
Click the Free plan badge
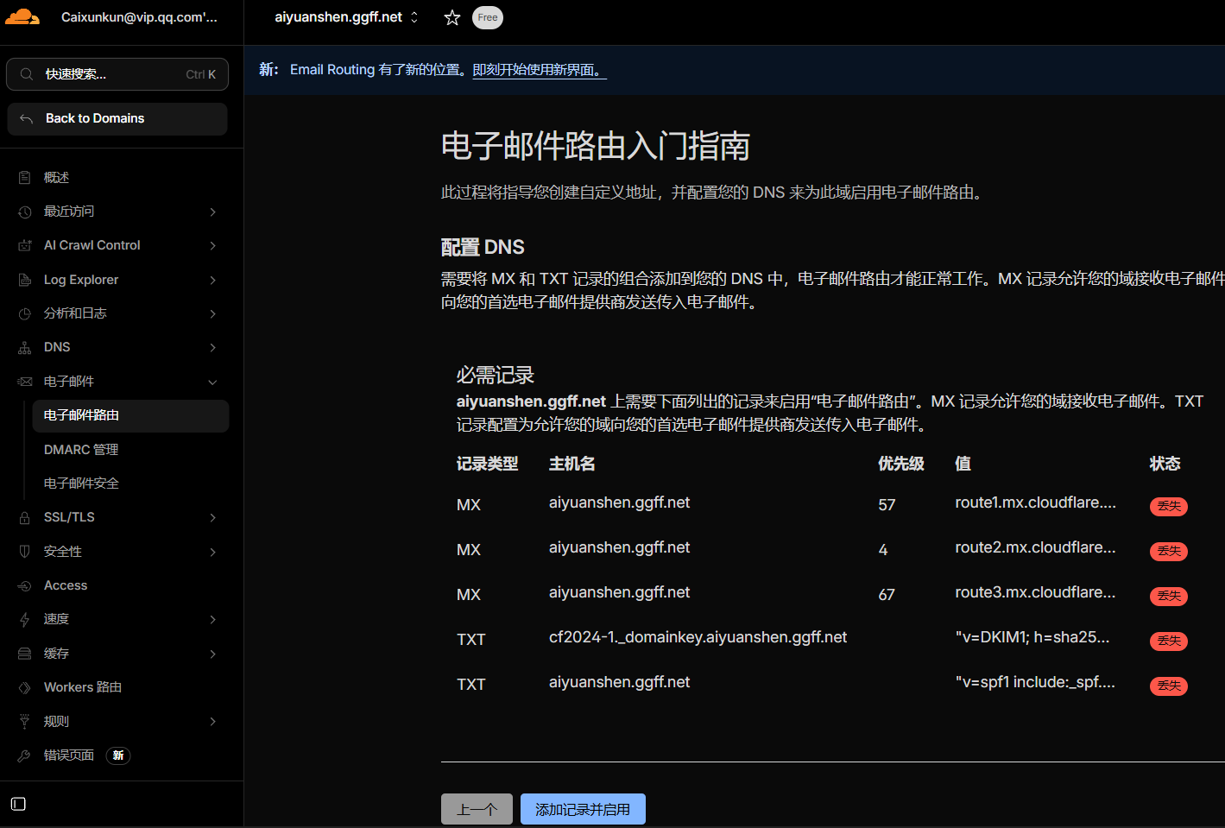tap(487, 17)
